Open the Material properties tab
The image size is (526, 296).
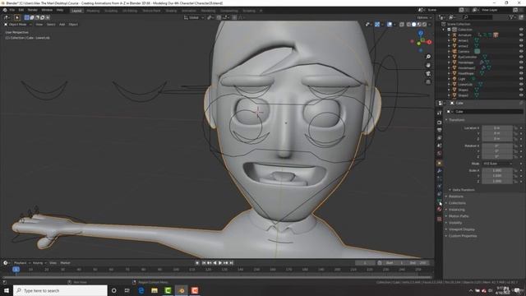(x=440, y=210)
